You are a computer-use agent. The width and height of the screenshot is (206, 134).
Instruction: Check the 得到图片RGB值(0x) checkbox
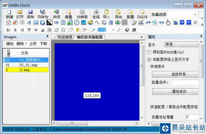coord(149,52)
